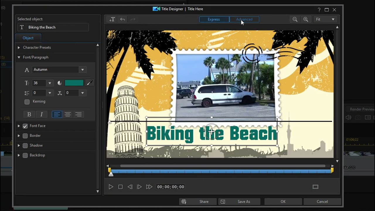Enable the Kerning checkbox

tap(27, 102)
